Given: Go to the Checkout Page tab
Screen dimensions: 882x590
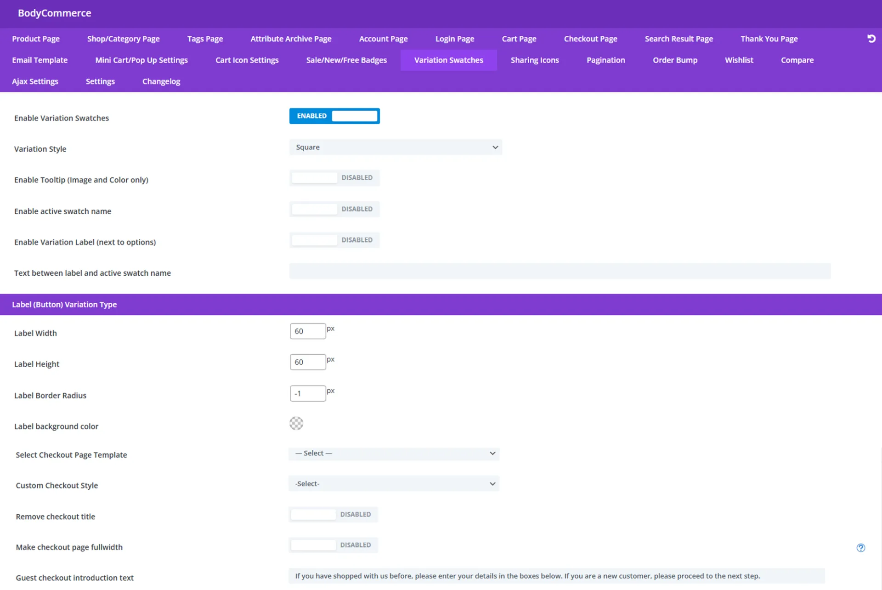Looking at the screenshot, I should pos(590,39).
